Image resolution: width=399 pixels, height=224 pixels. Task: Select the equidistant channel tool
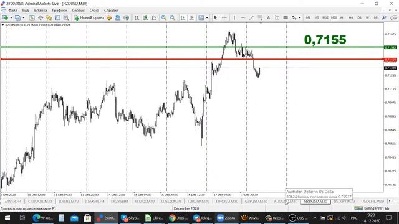(260, 17)
